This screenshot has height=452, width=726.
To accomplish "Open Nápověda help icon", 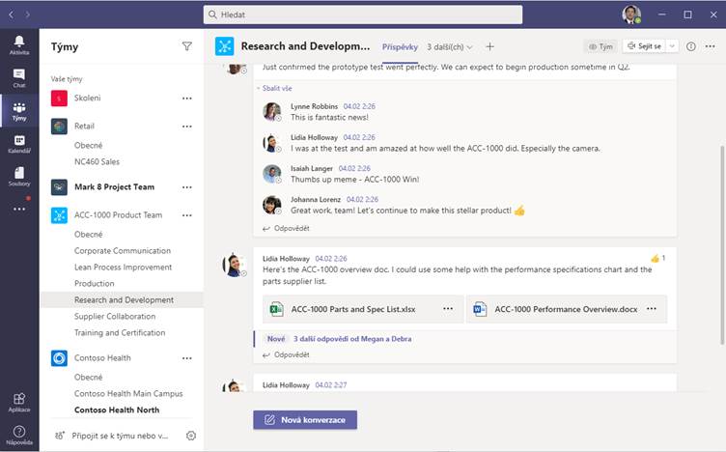I will tap(19, 435).
